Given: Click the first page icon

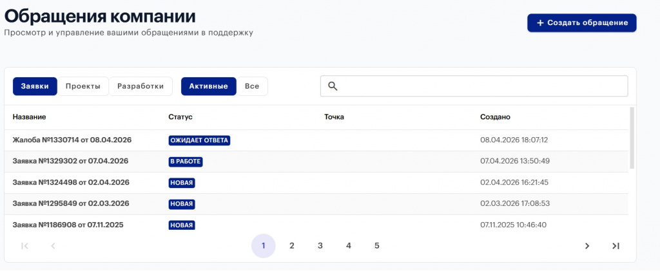Looking at the screenshot, I should 24,246.
